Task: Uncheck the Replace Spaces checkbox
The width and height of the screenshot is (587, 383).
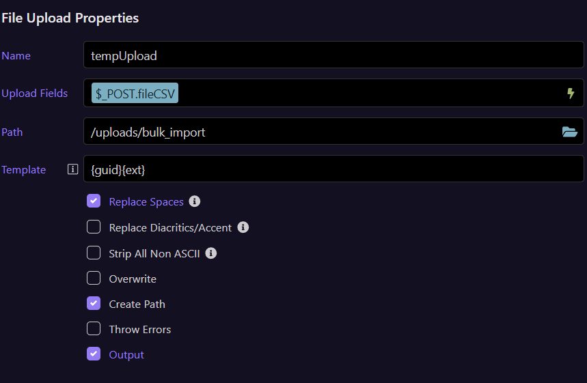Action: tap(94, 201)
